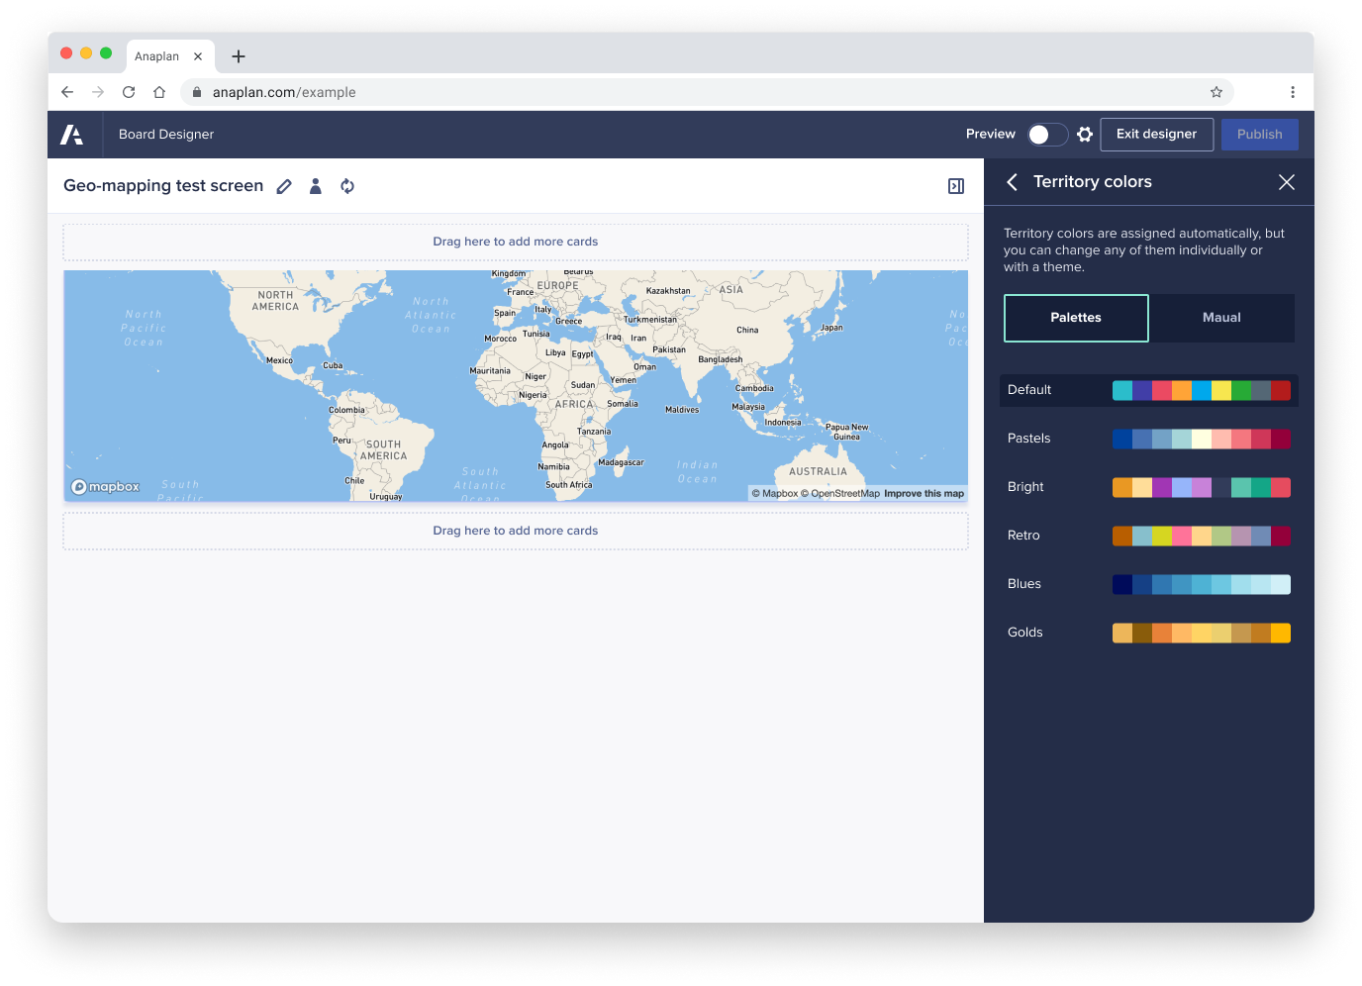Screen dimensions: 1362x986
Task: Open the Mapbox attribution link
Action: coord(775,493)
